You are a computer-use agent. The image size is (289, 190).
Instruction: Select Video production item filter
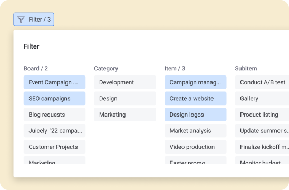coord(195,147)
